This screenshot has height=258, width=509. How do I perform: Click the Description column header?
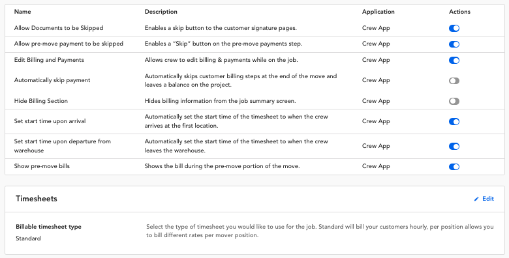tap(161, 12)
